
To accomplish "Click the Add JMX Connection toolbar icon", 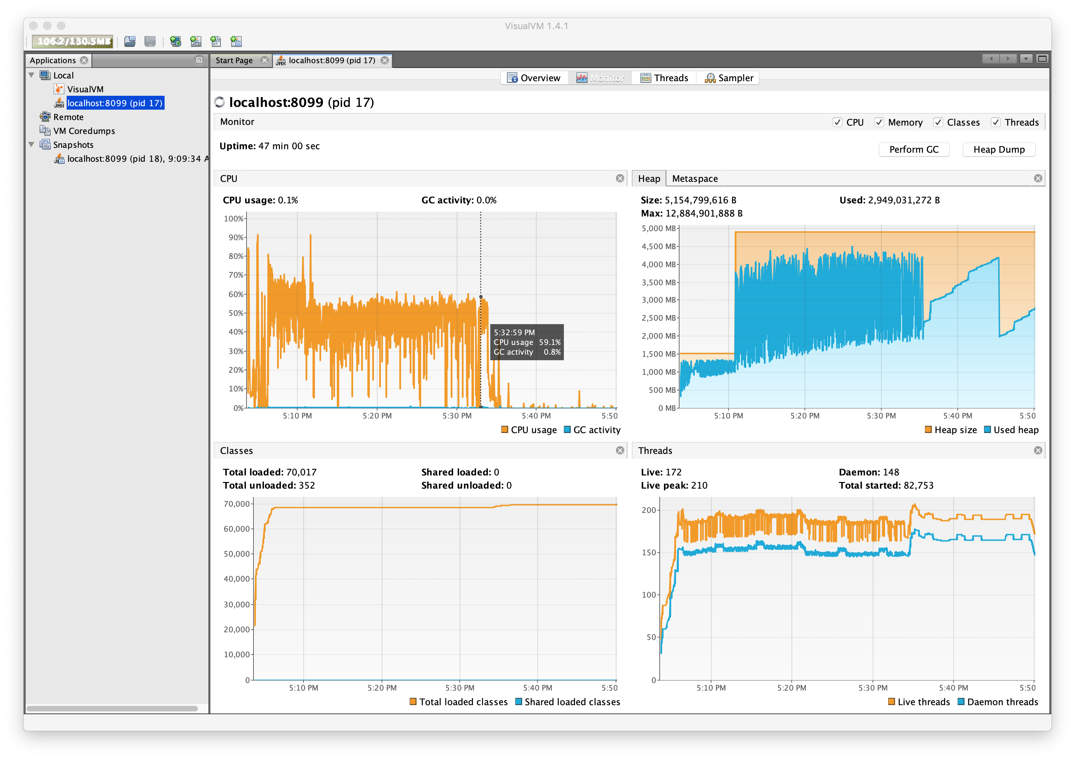I will (x=196, y=41).
